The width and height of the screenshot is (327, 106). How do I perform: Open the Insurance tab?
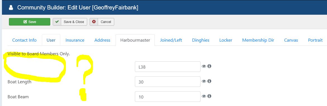(x=75, y=40)
